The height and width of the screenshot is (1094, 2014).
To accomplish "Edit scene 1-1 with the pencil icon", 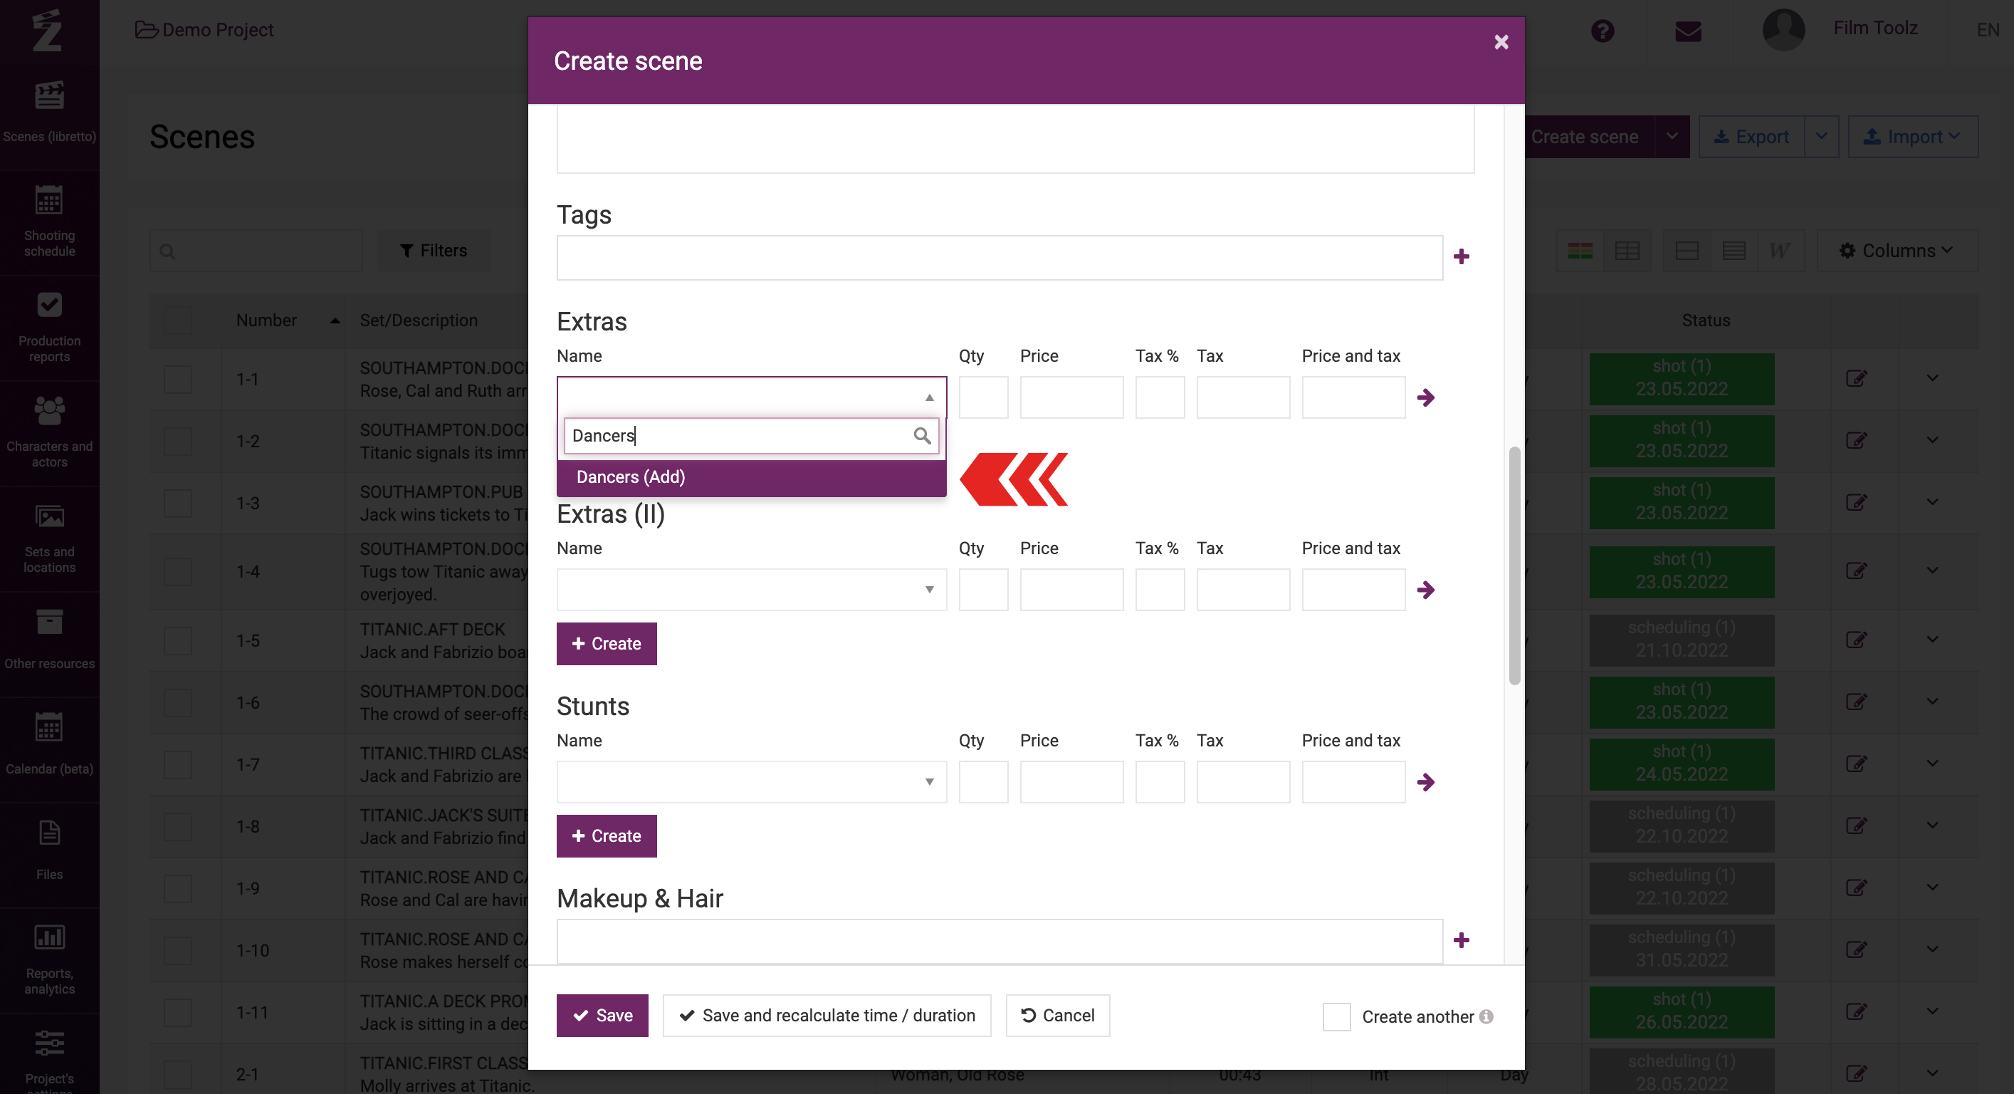I will click(1856, 378).
